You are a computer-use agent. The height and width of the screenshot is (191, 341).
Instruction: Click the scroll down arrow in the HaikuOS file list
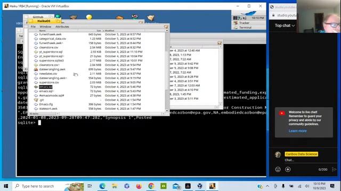pos(167,111)
